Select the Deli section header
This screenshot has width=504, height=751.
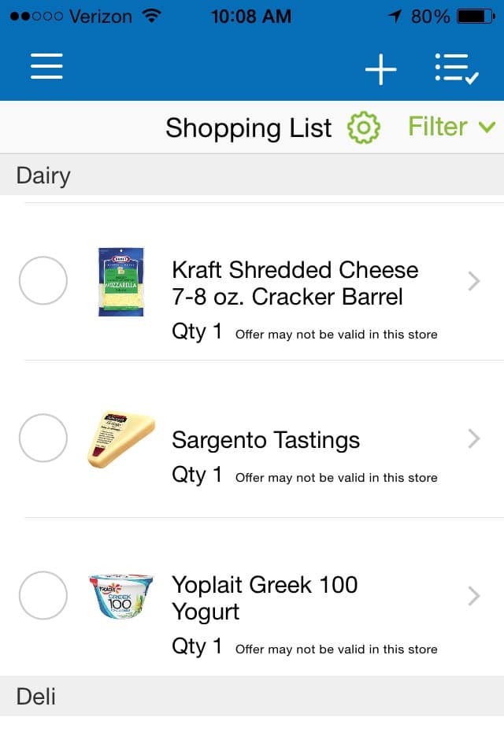[252, 696]
